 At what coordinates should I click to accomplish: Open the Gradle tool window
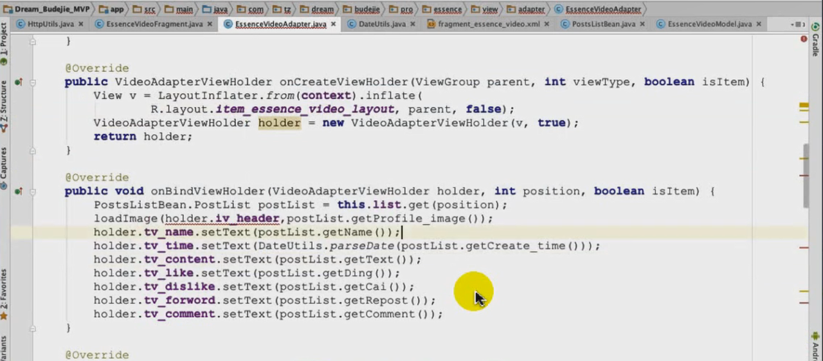(815, 41)
